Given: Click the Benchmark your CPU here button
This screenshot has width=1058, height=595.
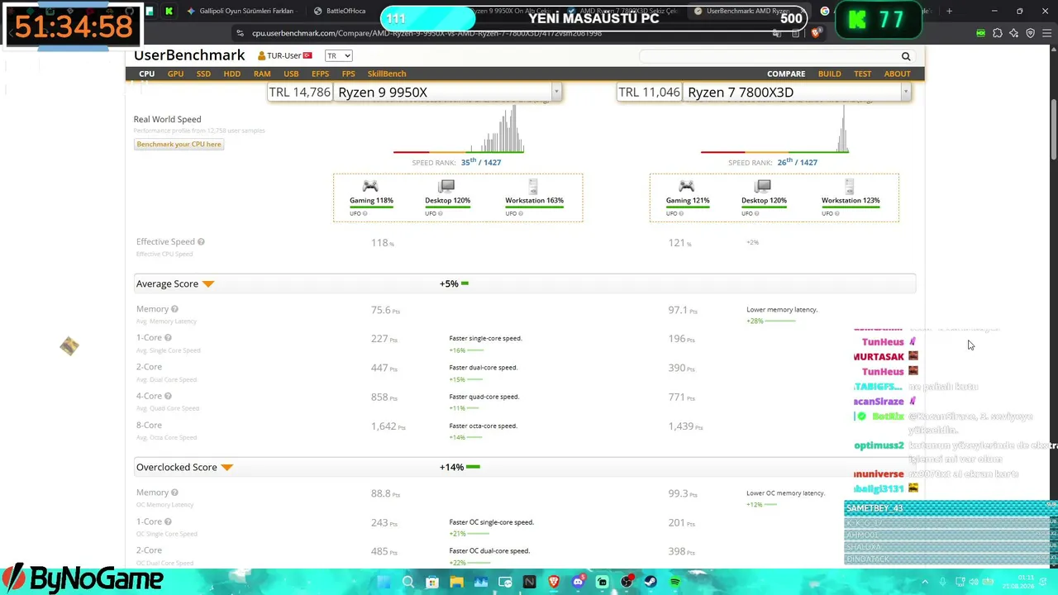Looking at the screenshot, I should tap(179, 144).
